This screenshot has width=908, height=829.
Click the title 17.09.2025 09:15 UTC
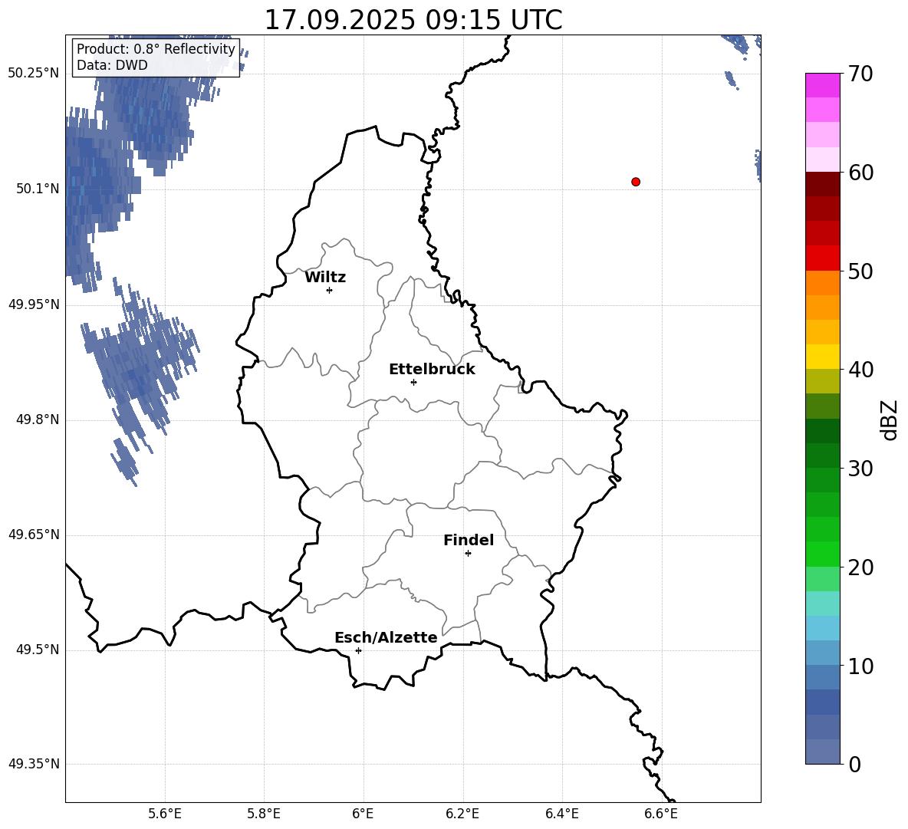click(413, 20)
